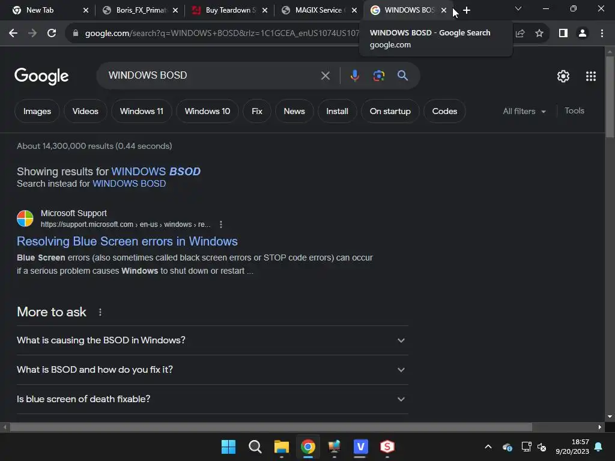View site information via the lock icon
The image size is (615, 461).
(x=76, y=34)
